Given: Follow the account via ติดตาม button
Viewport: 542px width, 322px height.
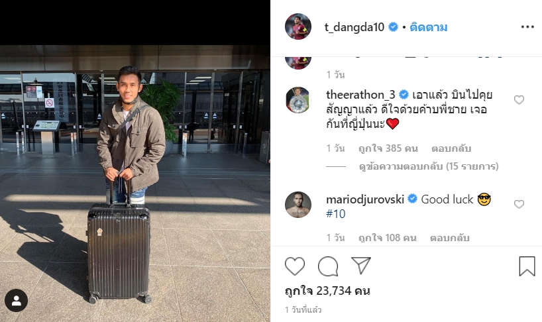Looking at the screenshot, I should coord(428,27).
